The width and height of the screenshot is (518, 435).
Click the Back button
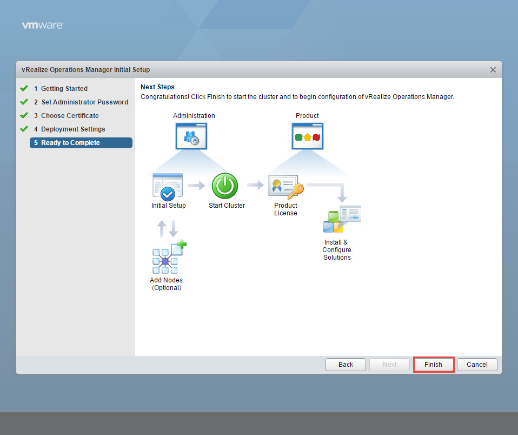[x=346, y=365]
